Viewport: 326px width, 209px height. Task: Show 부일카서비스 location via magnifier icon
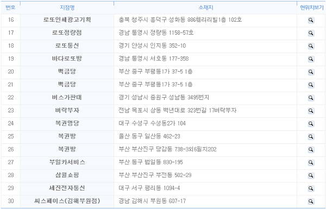pyautogui.click(x=311, y=162)
